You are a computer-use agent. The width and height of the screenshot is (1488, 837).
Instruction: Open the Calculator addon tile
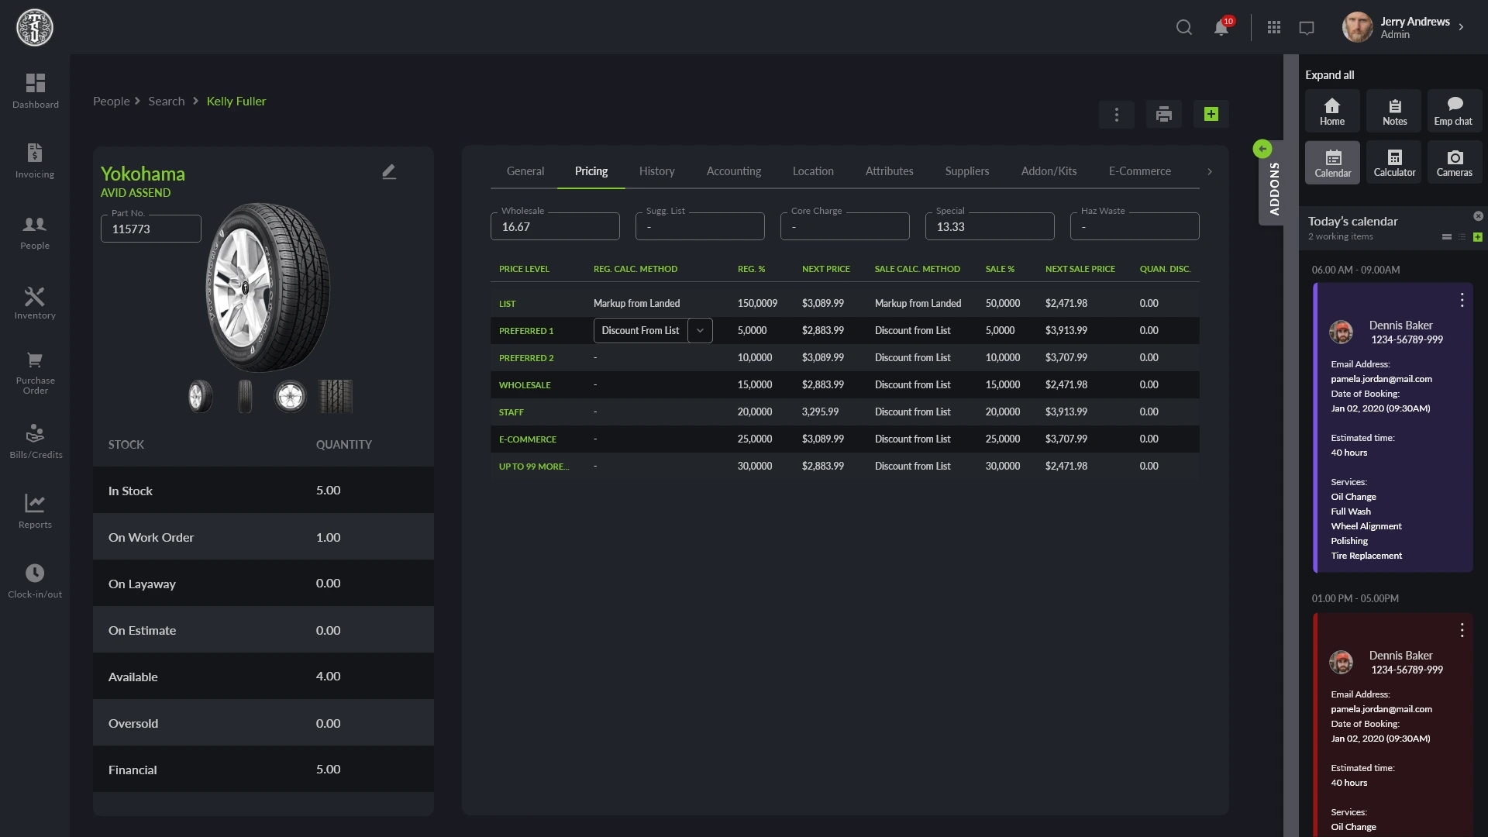pyautogui.click(x=1393, y=163)
